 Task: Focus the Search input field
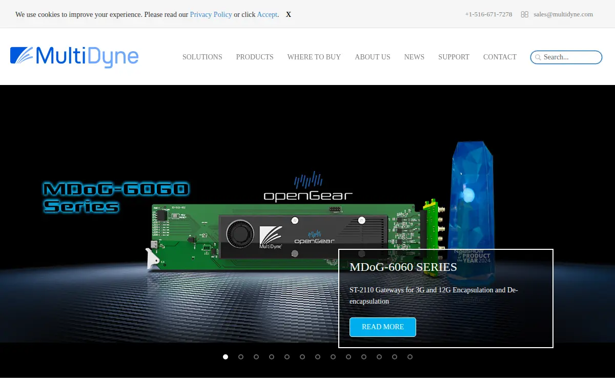tap(566, 57)
